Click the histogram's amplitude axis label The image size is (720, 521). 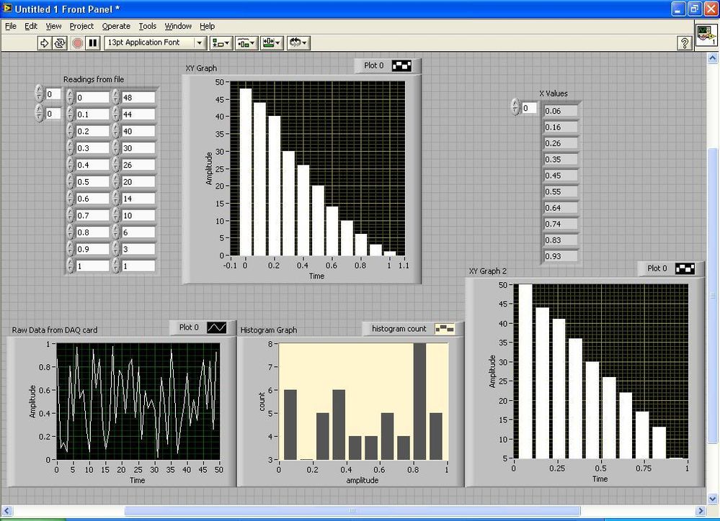point(363,480)
